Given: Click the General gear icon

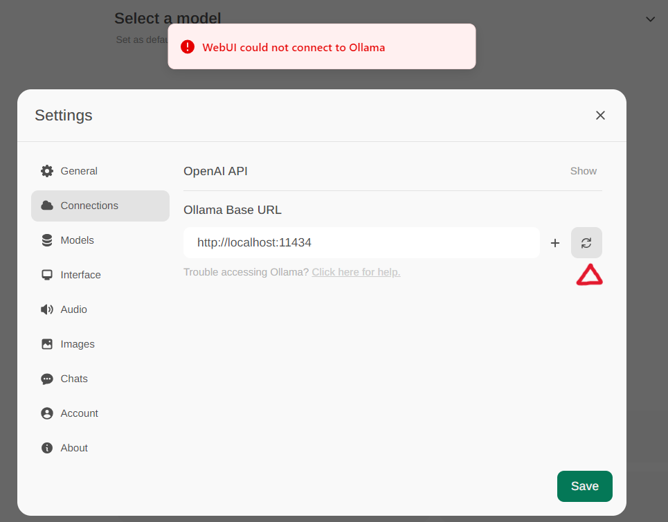Looking at the screenshot, I should coord(46,170).
